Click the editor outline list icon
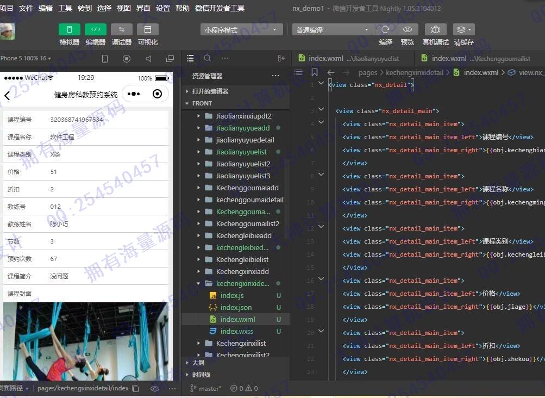 coord(298,72)
